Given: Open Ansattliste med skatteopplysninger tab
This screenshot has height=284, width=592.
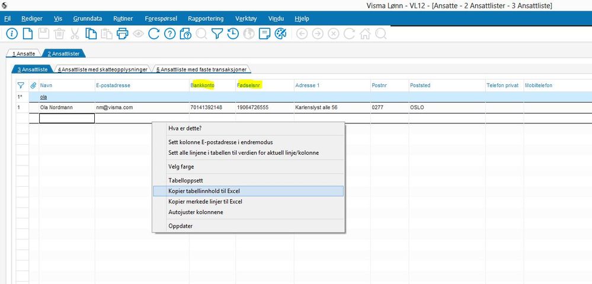Looking at the screenshot, I should click(103, 69).
